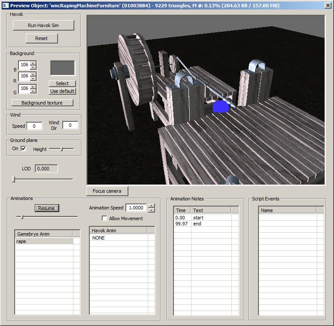Image resolution: width=334 pixels, height=326 pixels.
Task: Click the window icon in the title bar
Action: [5, 5]
